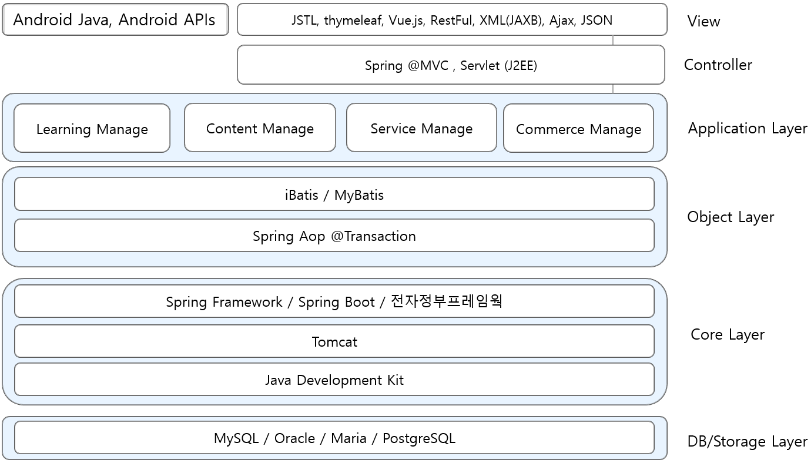Click the Spring Aop @Transaction bar
The width and height of the screenshot is (811, 463).
pos(334,236)
